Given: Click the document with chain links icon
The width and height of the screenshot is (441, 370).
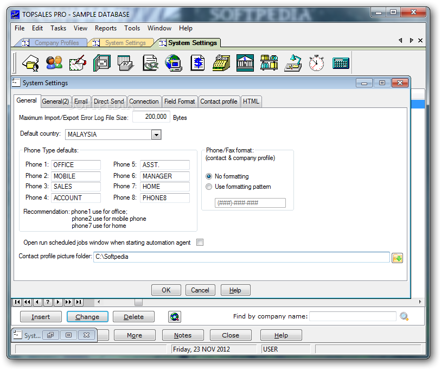Looking at the screenshot, I should [150, 63].
